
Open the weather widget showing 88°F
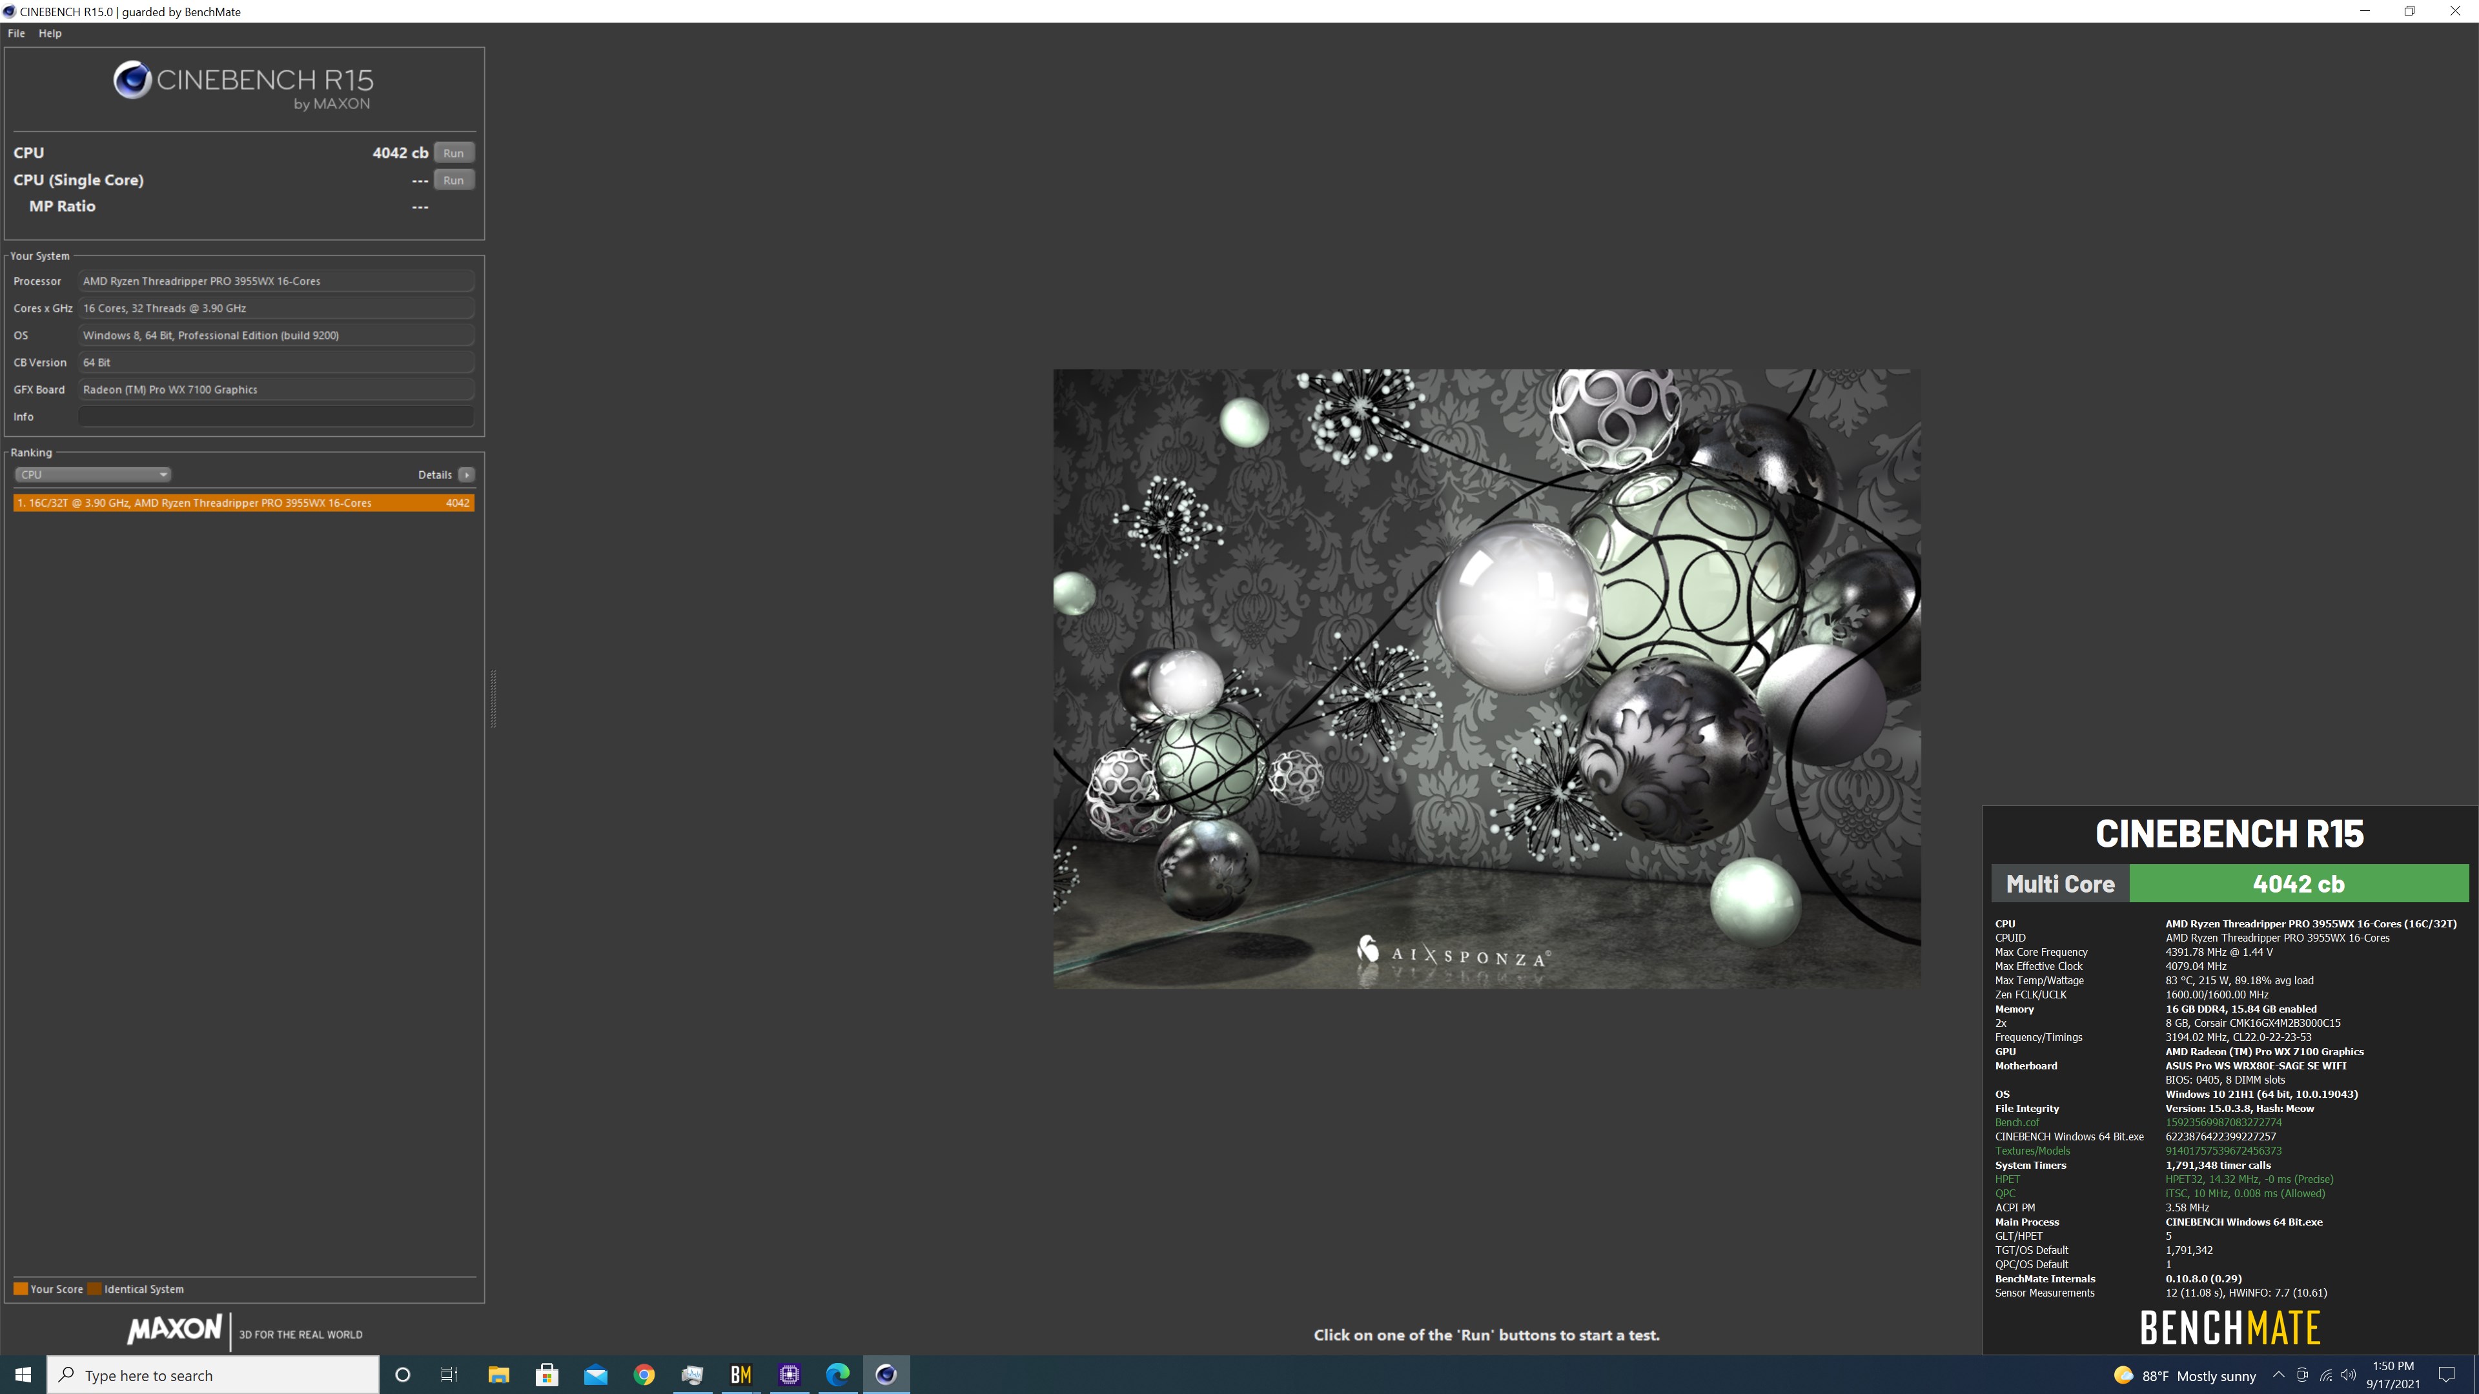point(2185,1376)
